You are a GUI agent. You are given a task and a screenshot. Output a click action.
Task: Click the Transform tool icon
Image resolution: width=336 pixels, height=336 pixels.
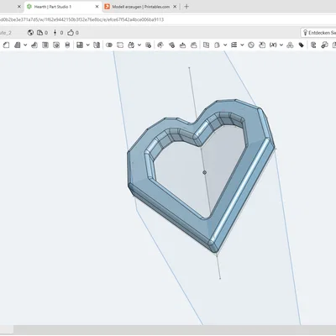coord(131,45)
